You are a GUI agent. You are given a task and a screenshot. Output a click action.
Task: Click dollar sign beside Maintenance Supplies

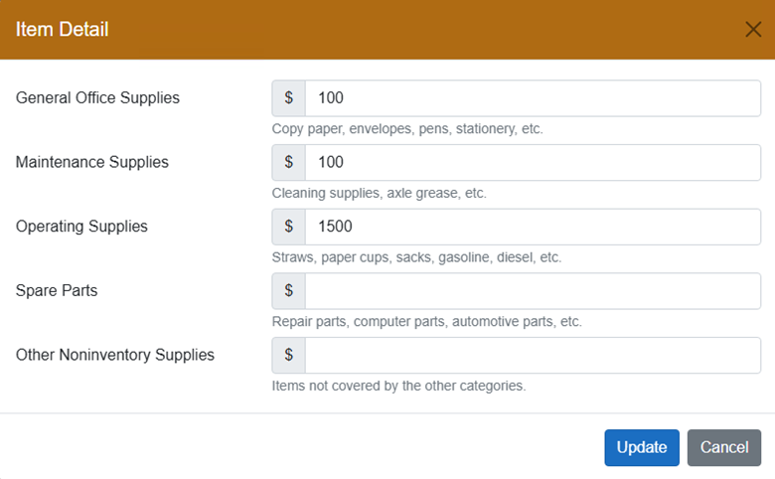click(x=289, y=162)
